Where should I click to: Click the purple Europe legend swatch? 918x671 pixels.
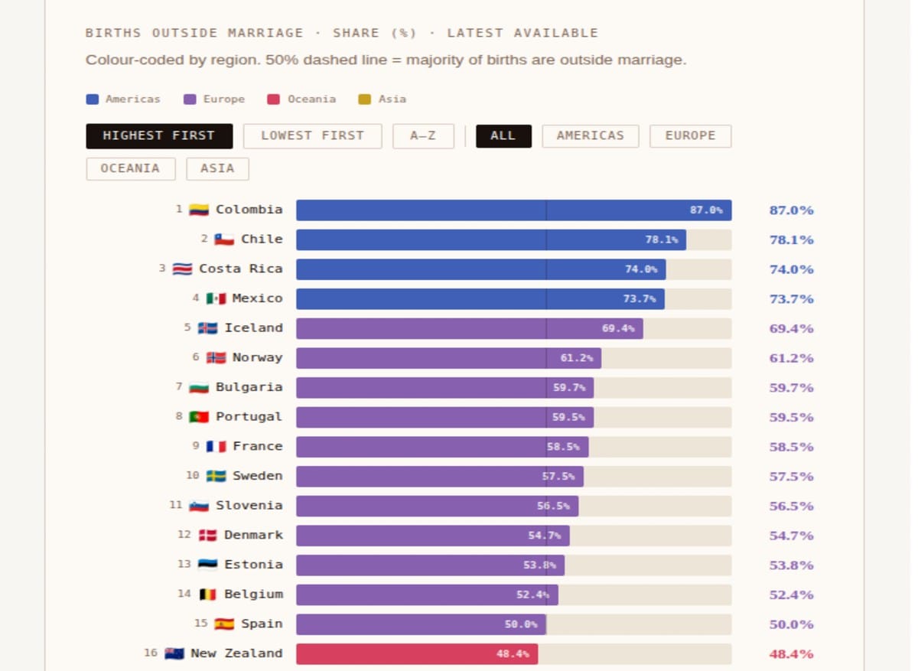(x=190, y=99)
